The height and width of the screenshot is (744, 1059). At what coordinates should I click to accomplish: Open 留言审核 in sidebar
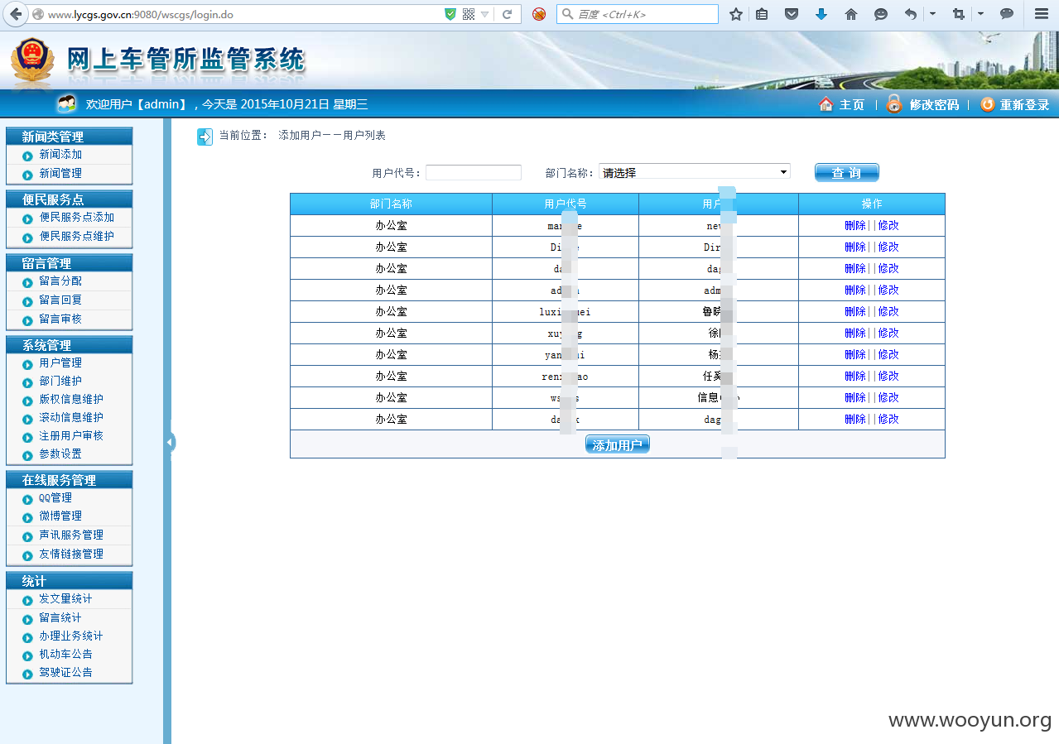click(60, 319)
